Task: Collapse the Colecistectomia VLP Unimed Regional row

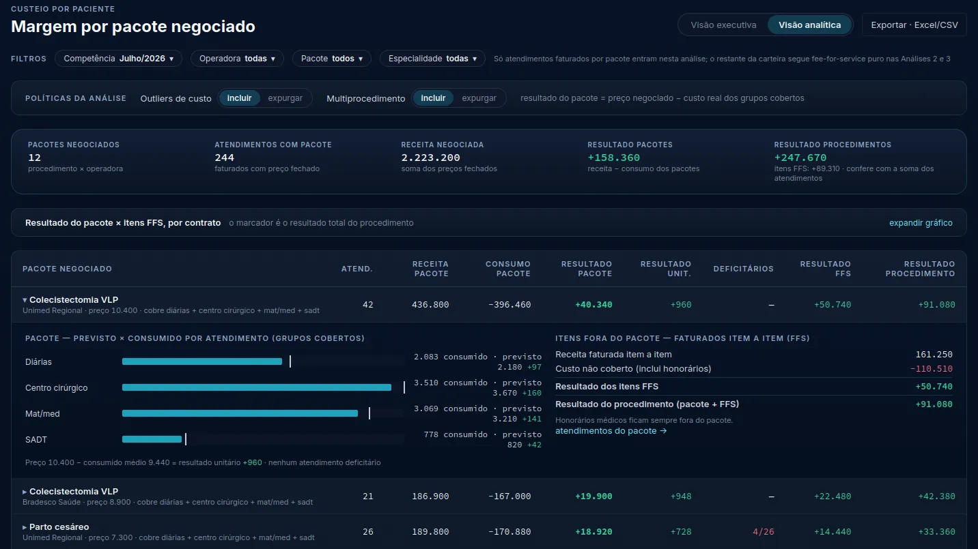Action: 489,305
